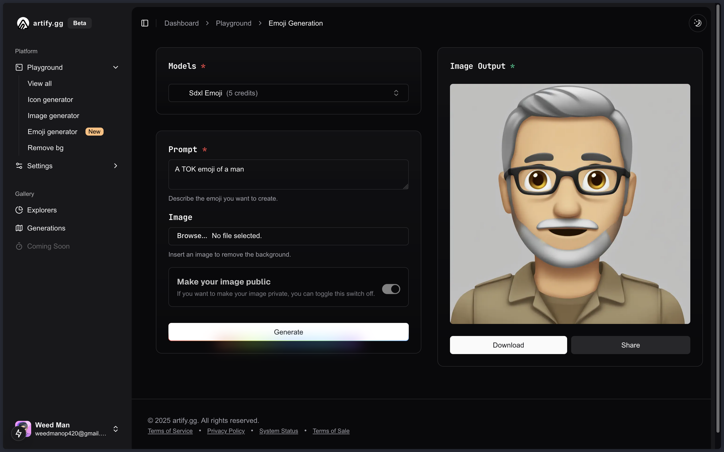Open the Sdxl Emoji models dropdown

pos(288,93)
